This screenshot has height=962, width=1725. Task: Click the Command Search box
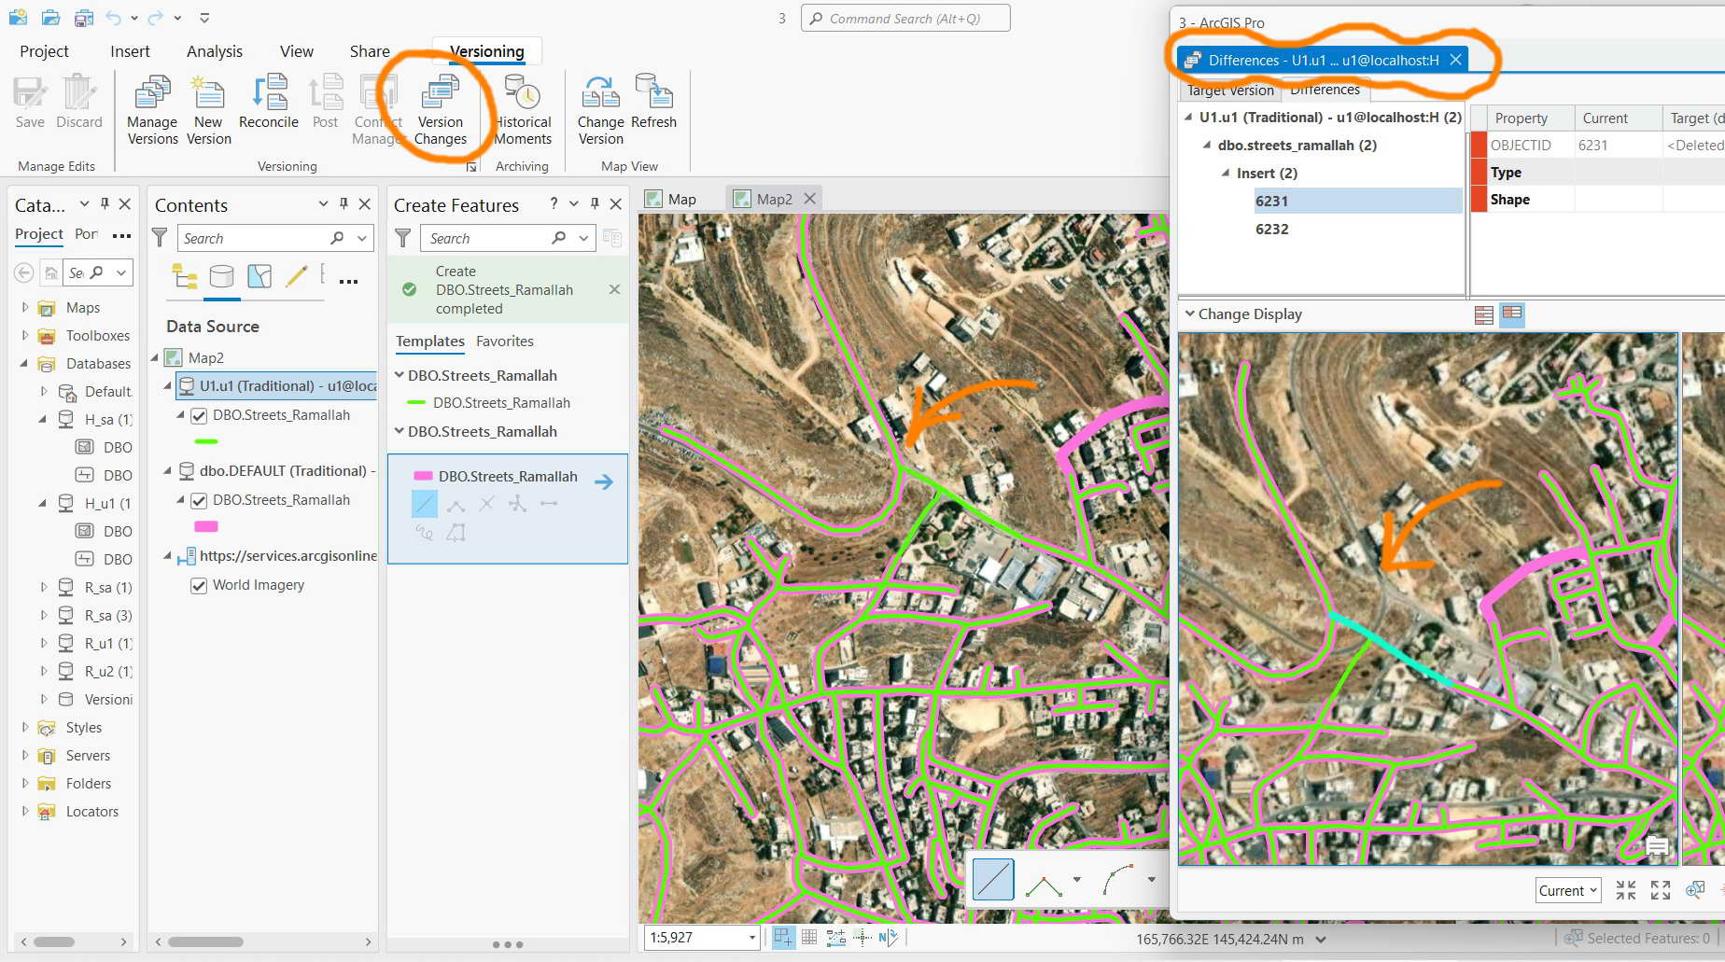click(x=905, y=19)
